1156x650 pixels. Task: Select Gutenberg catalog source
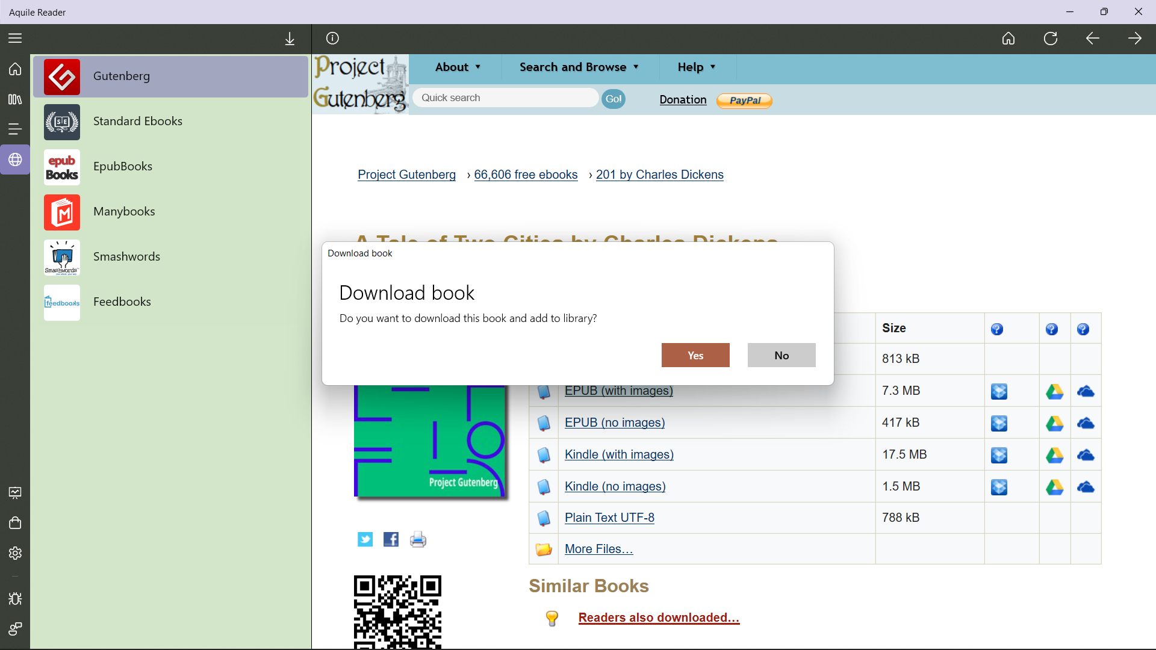coord(170,76)
